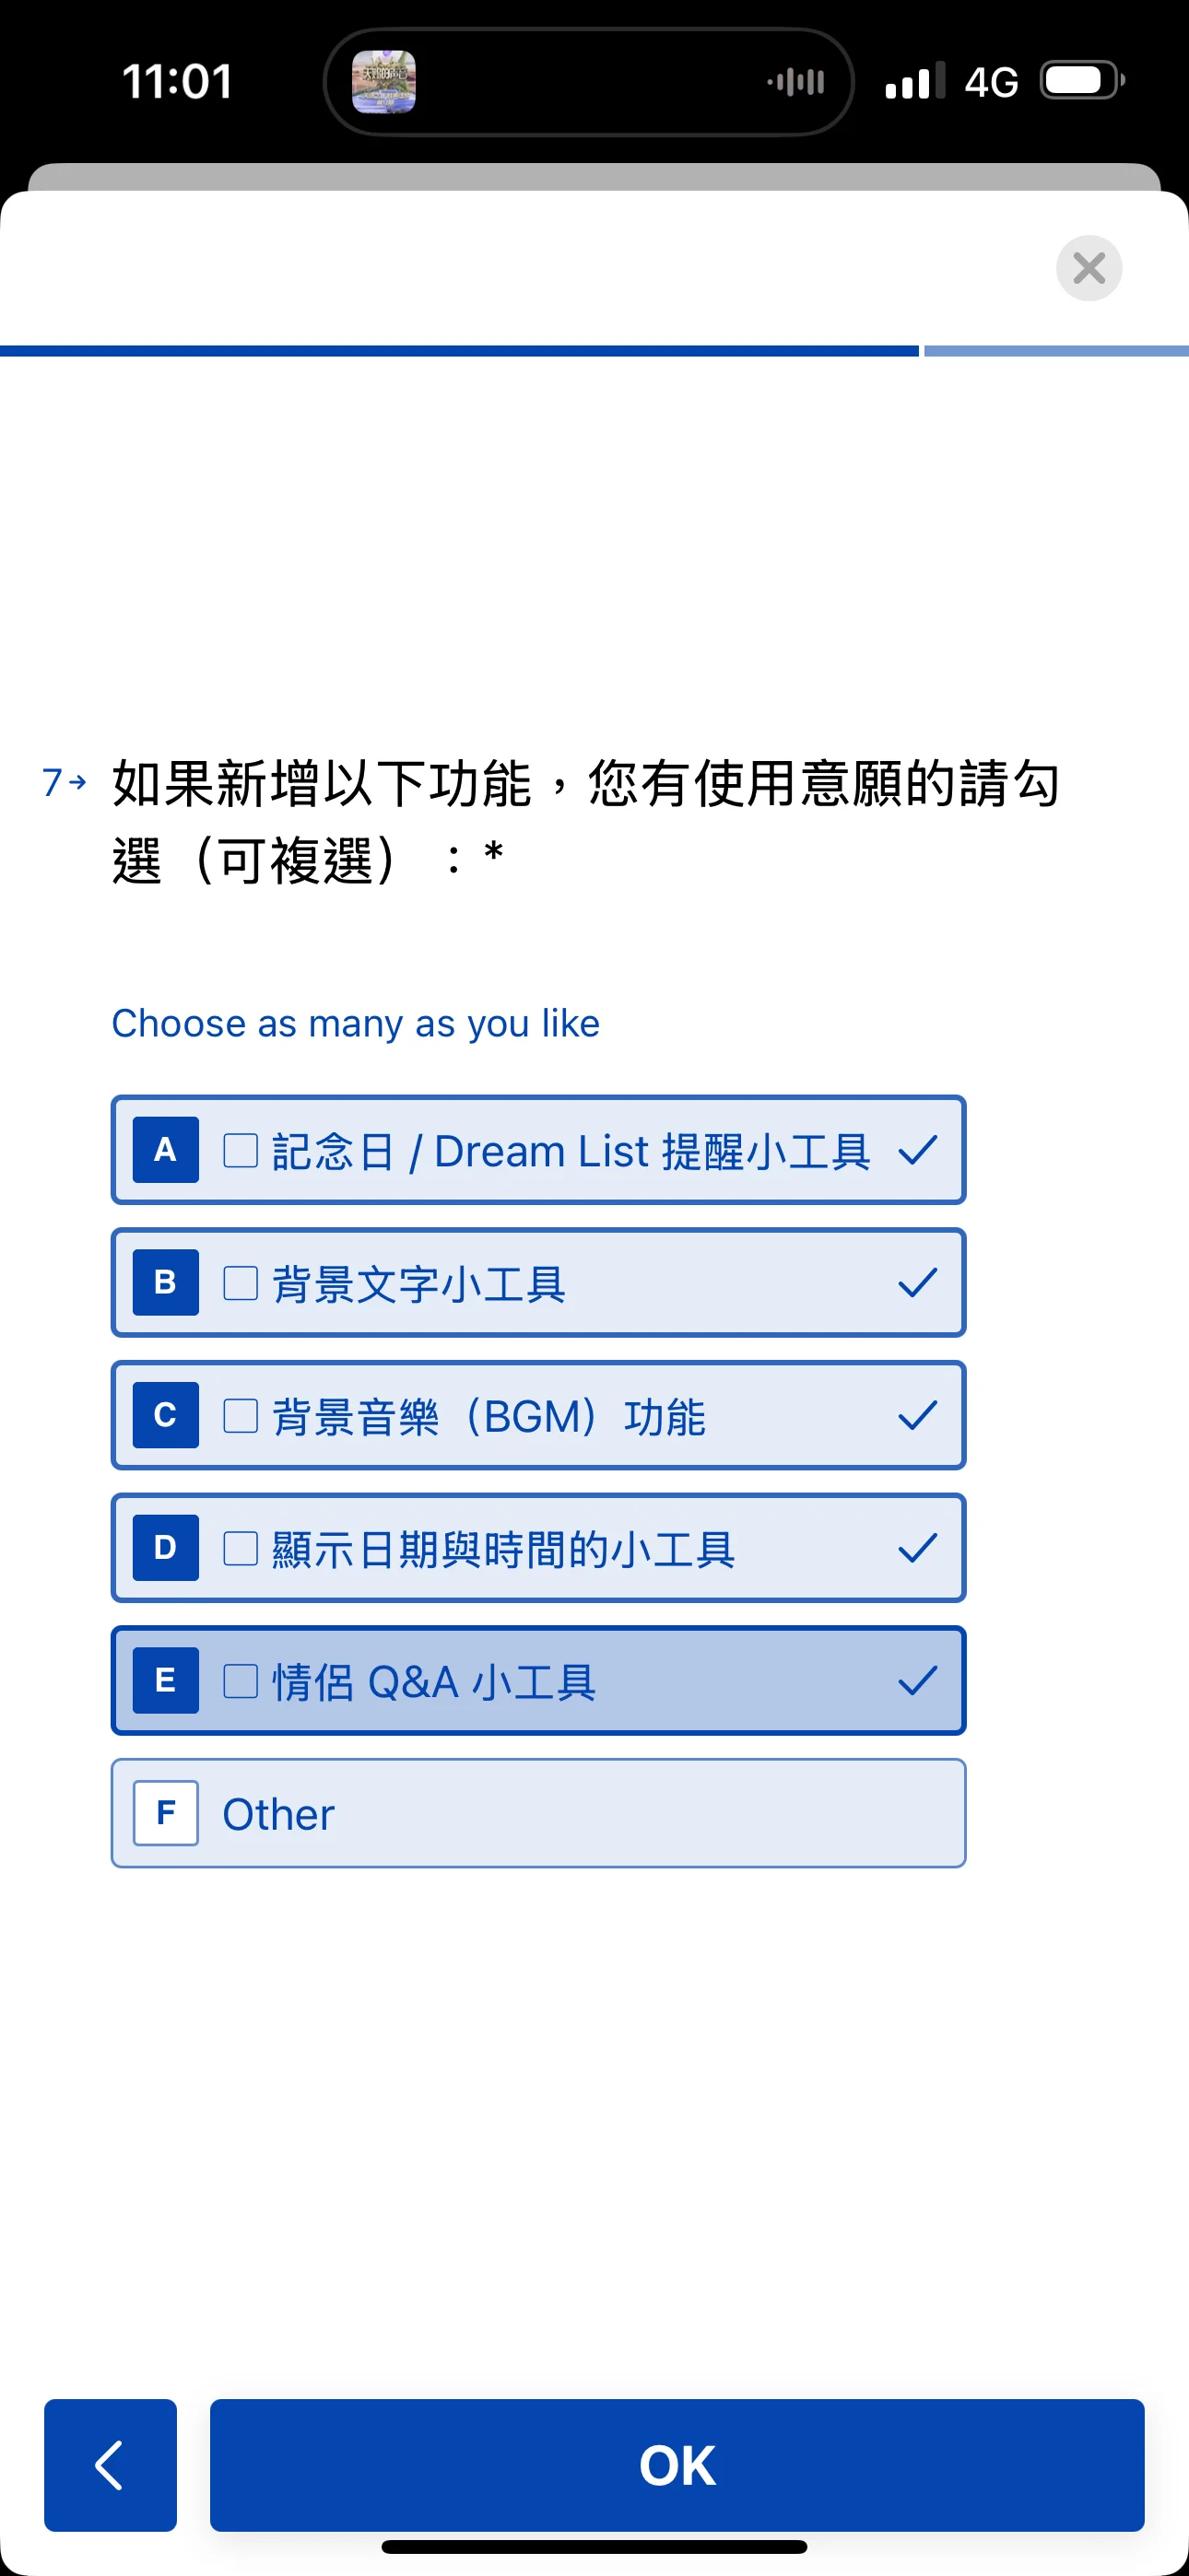Tap the F key badge icon
This screenshot has height=2576, width=1189.
(165, 1813)
